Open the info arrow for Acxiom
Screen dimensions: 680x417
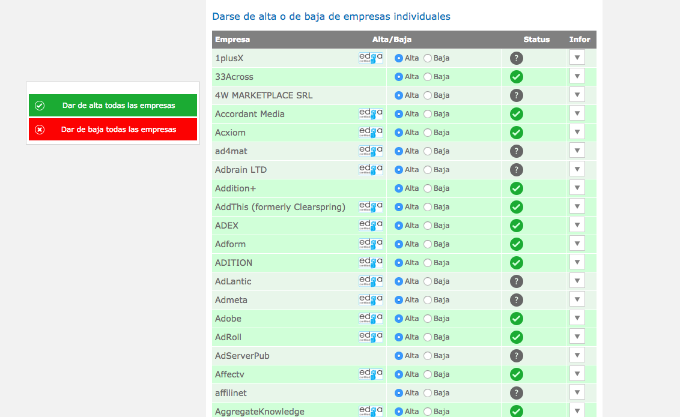(x=577, y=132)
